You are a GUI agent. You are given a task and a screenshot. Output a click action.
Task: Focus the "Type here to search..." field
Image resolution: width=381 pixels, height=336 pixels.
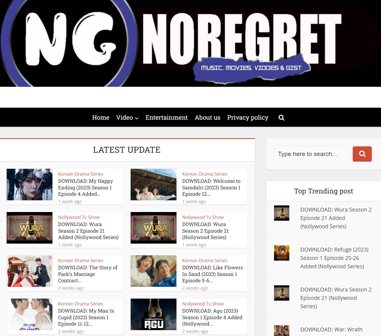[x=312, y=154]
